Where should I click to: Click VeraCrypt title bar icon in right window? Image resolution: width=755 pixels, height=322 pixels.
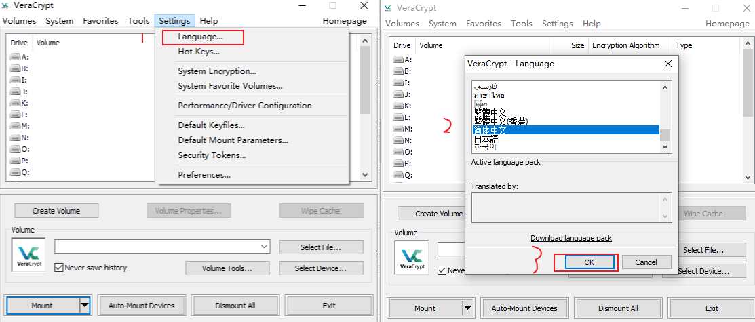388,8
